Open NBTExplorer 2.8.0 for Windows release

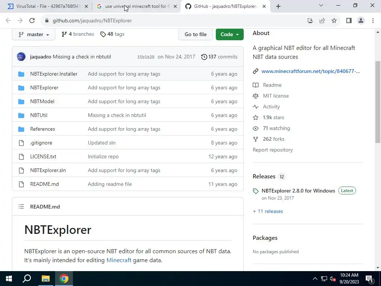pyautogui.click(x=298, y=191)
